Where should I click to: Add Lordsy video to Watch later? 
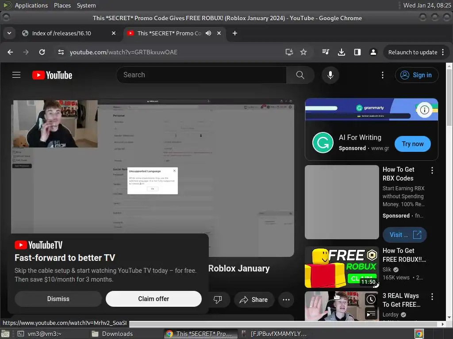coord(371,300)
